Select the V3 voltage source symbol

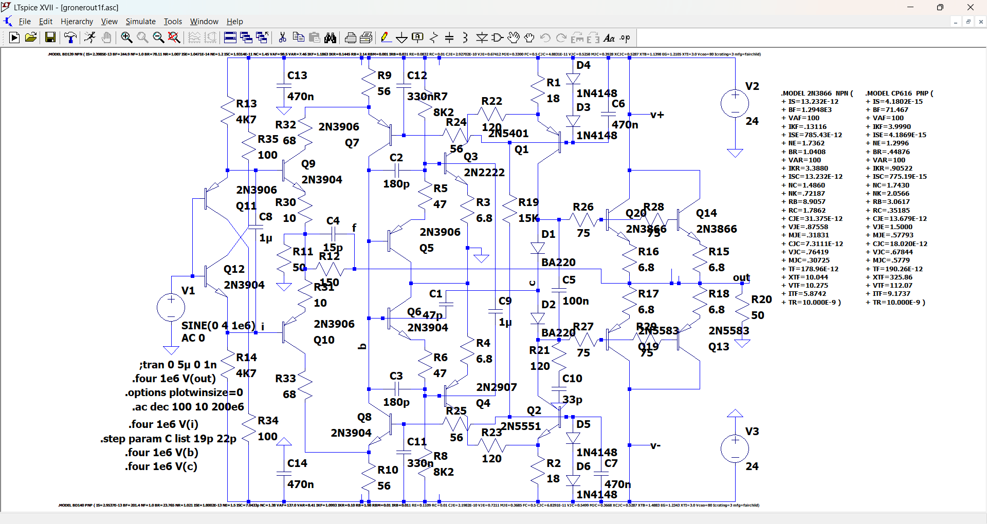pos(735,448)
